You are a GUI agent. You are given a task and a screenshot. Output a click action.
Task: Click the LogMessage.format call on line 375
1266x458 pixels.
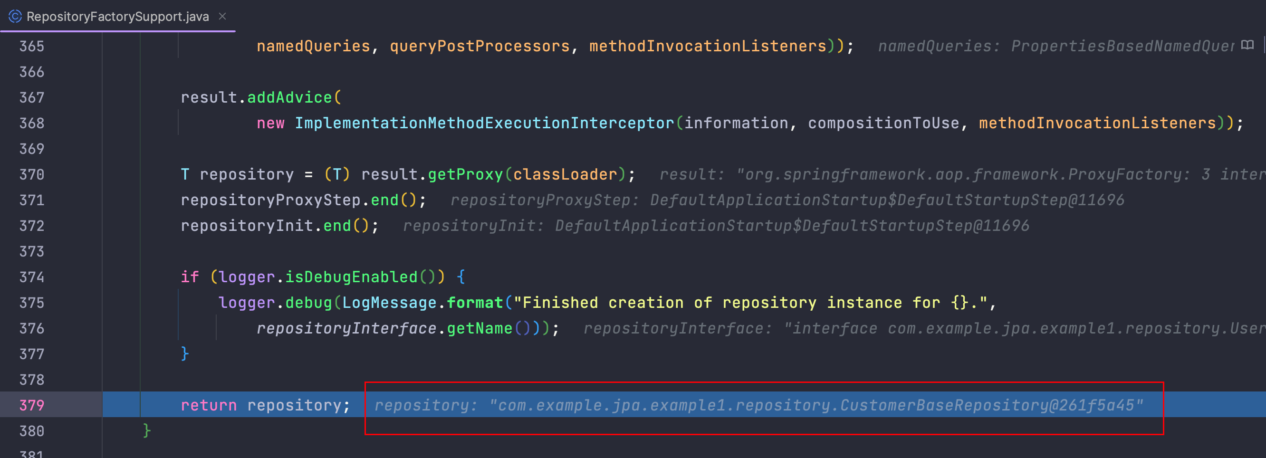(x=432, y=302)
